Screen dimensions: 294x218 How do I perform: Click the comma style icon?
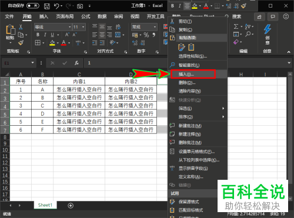tap(154, 35)
